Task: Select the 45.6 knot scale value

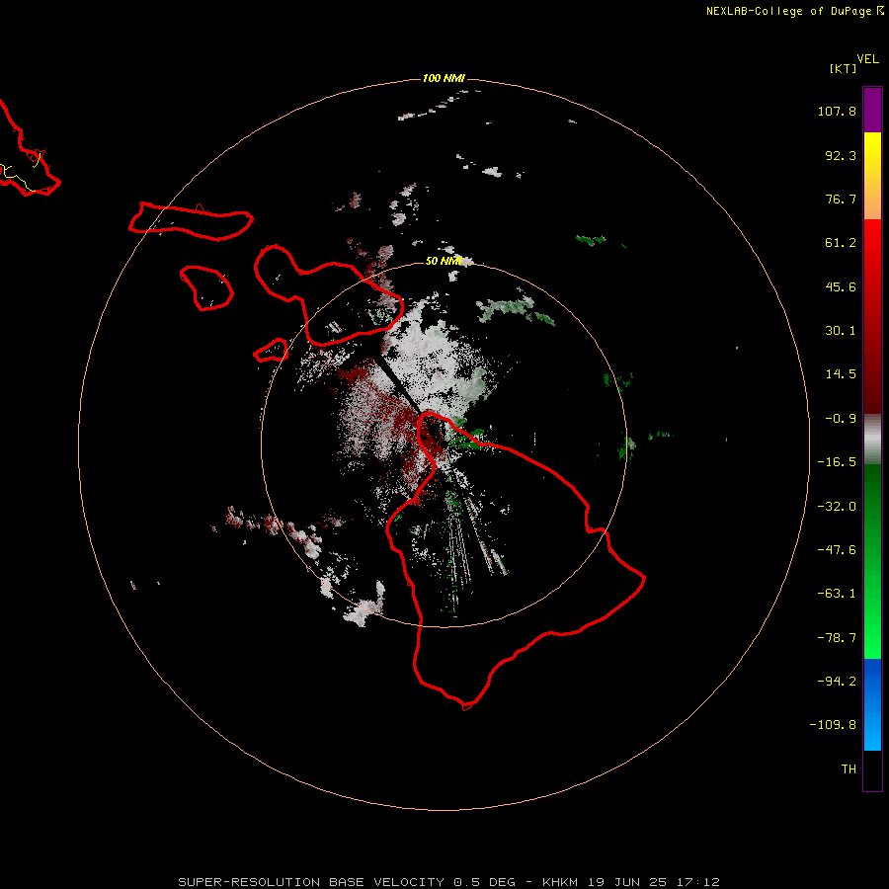Action: 841,286
